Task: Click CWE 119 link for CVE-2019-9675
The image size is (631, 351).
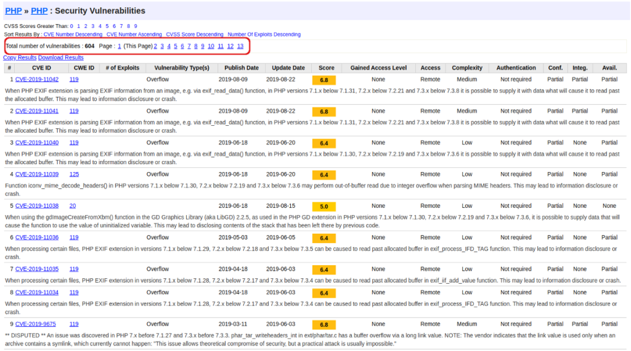Action: pyautogui.click(x=74, y=324)
